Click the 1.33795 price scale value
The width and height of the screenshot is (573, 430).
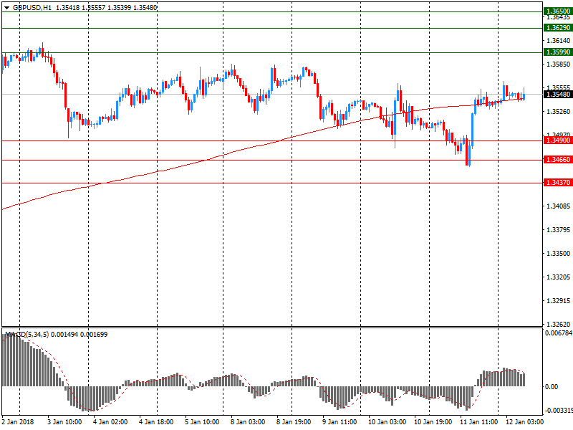click(559, 229)
